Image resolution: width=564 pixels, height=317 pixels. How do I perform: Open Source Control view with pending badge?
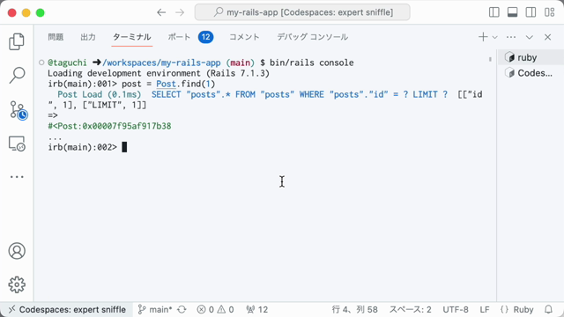tap(18, 110)
